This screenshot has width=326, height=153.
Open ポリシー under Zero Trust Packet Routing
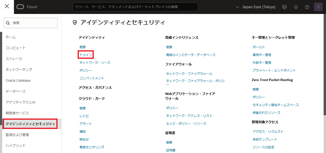click(x=259, y=97)
